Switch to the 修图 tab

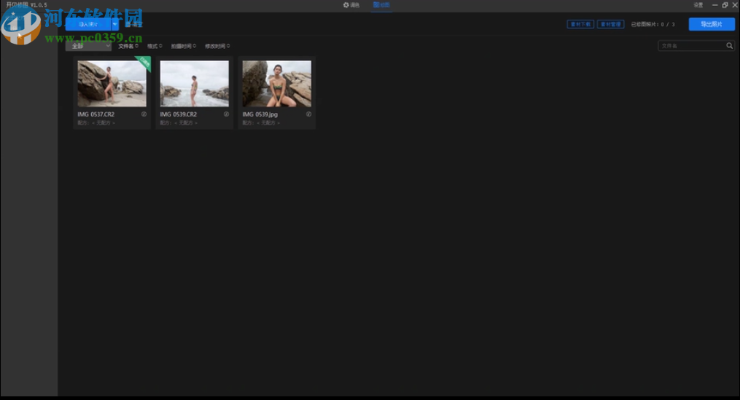coord(381,5)
